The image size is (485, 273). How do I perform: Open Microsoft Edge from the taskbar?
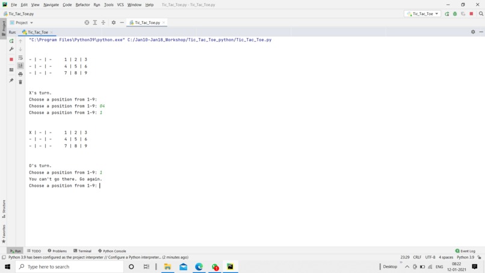199,266
